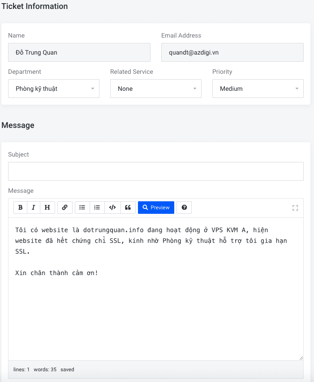
Task: Insert heading with the H button
Action: (x=47, y=208)
